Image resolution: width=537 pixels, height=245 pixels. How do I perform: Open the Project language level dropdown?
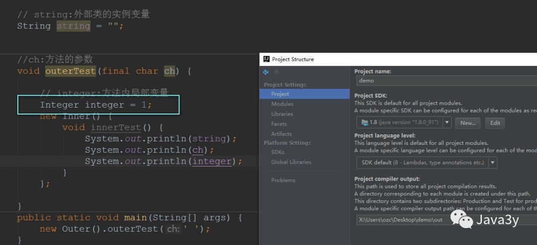427,163
